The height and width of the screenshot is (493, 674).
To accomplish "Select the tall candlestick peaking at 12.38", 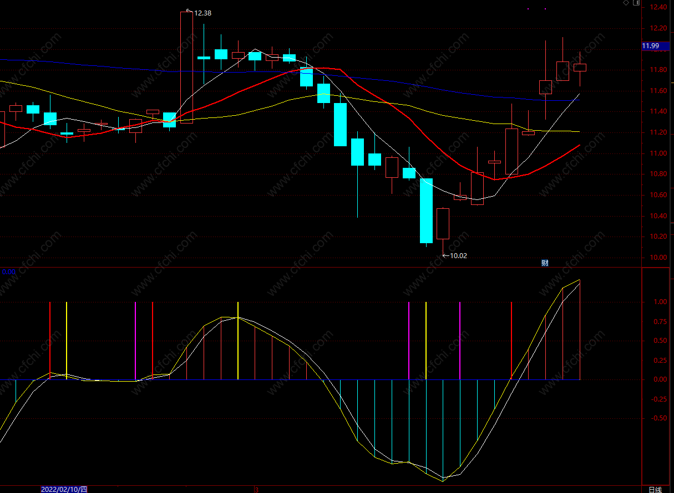I will tap(186, 67).
